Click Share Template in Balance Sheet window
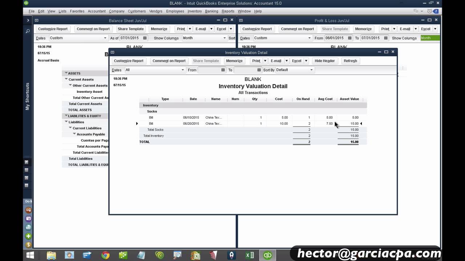The height and width of the screenshot is (261, 465). point(131,29)
